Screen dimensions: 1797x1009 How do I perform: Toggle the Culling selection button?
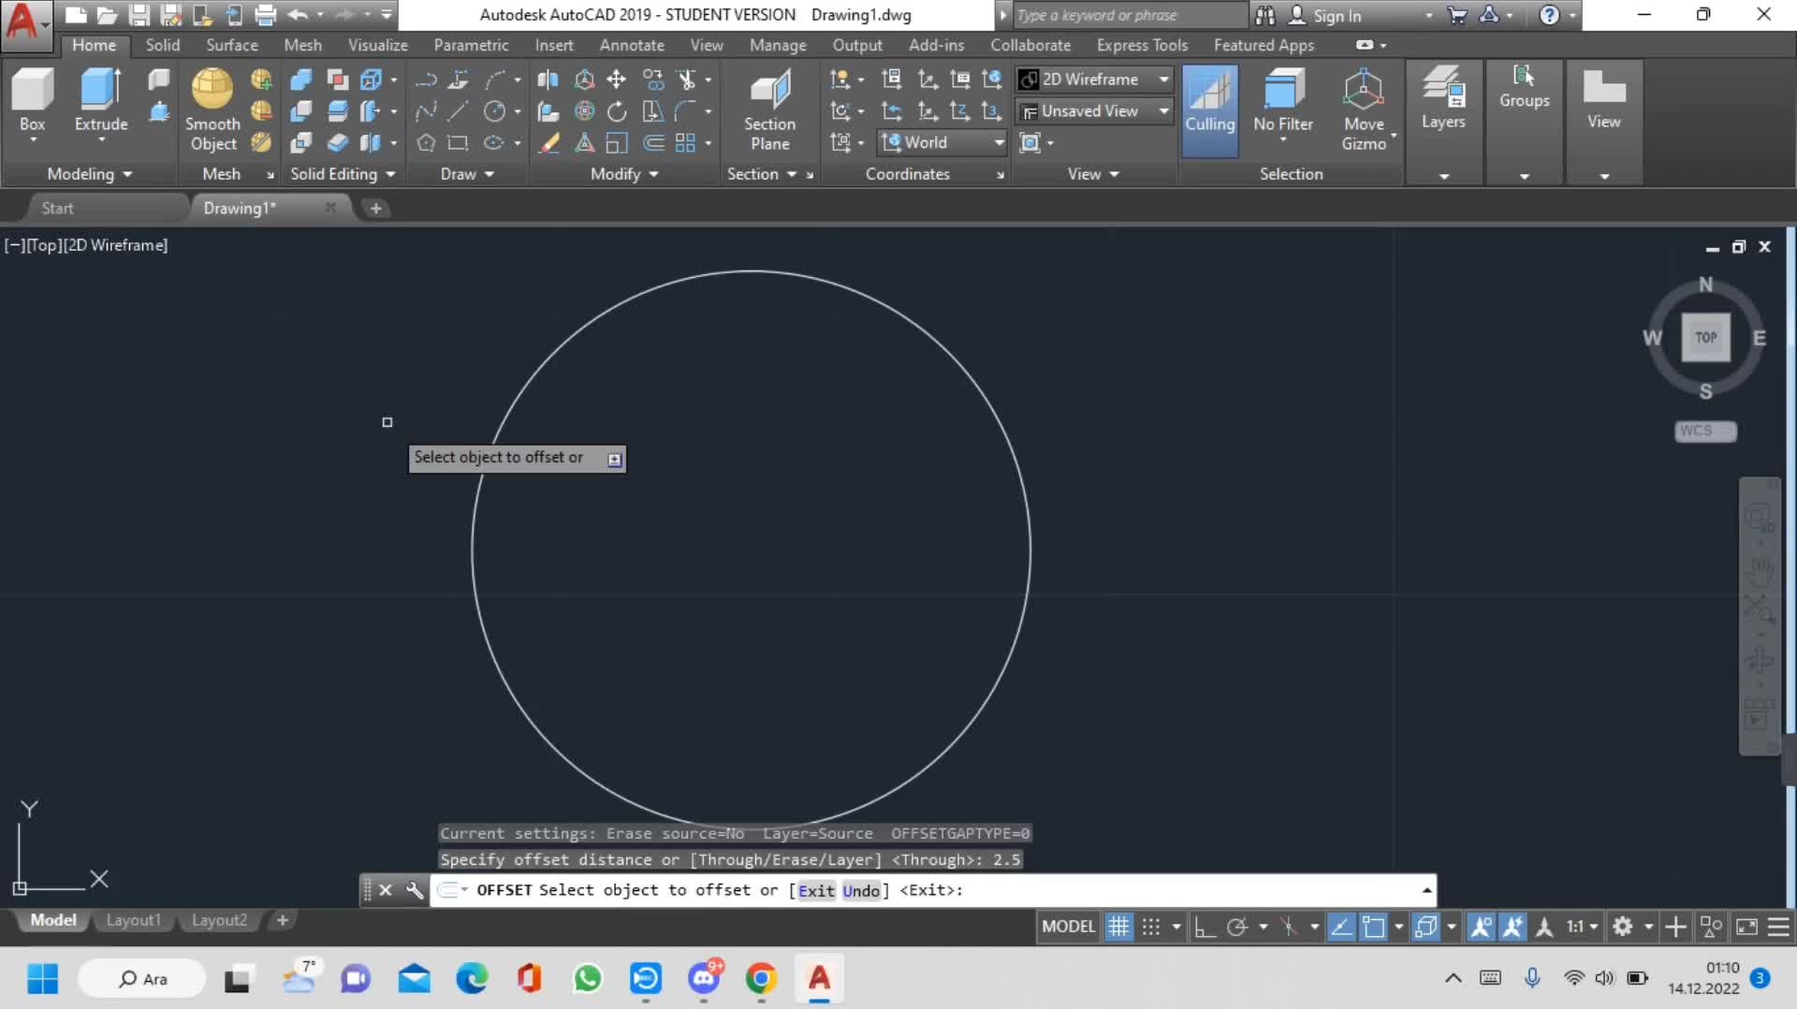pyautogui.click(x=1210, y=110)
